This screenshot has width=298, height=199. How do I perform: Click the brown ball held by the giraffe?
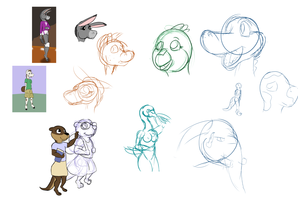coord(23,89)
